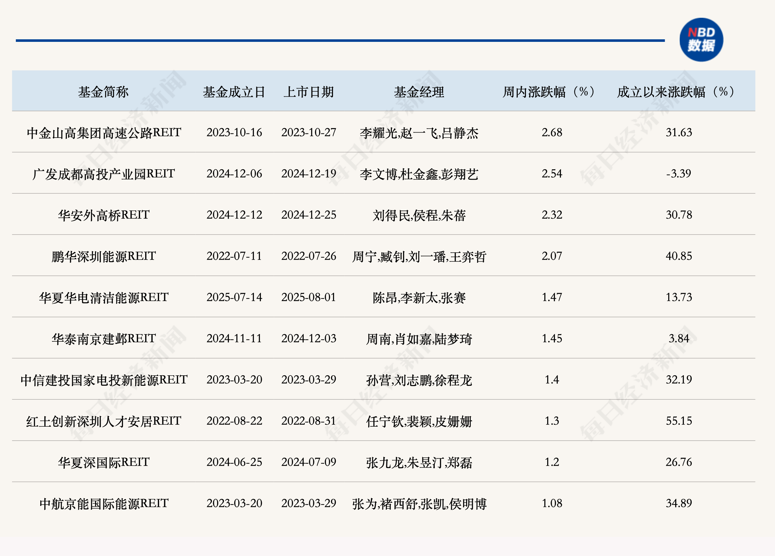Select listing date 2022-07-26
The height and width of the screenshot is (556, 775).
coord(309,256)
